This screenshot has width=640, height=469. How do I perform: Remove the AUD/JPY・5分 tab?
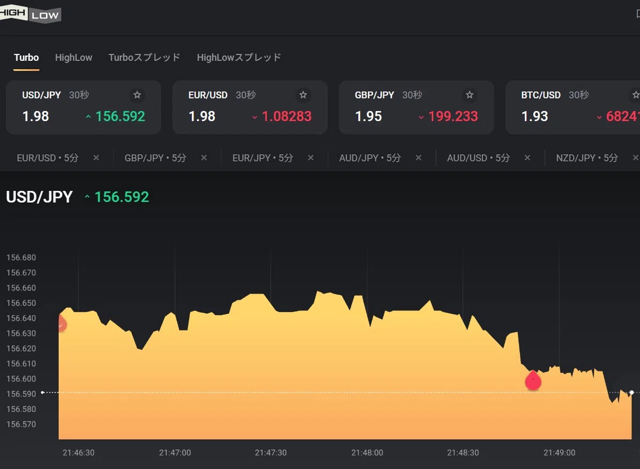point(419,158)
